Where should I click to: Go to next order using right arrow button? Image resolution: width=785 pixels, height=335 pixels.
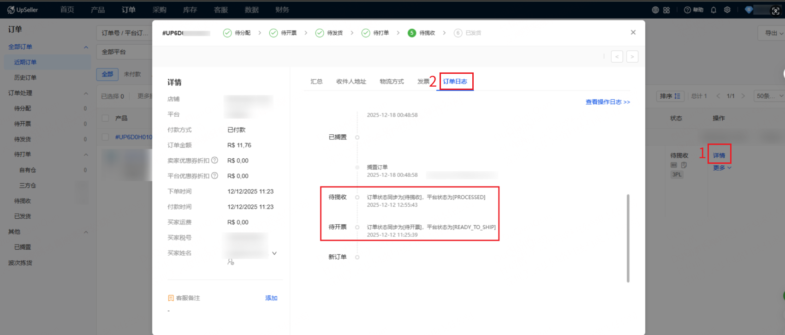click(x=632, y=56)
